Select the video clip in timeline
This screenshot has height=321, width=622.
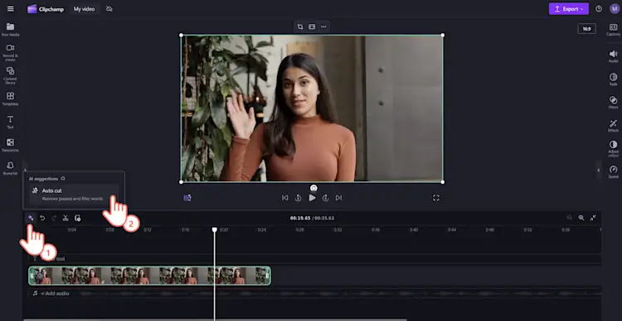click(x=149, y=275)
